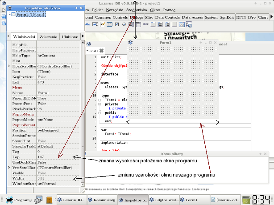Select the TLabel (Abc) component in the palette

click(x=87, y=24)
